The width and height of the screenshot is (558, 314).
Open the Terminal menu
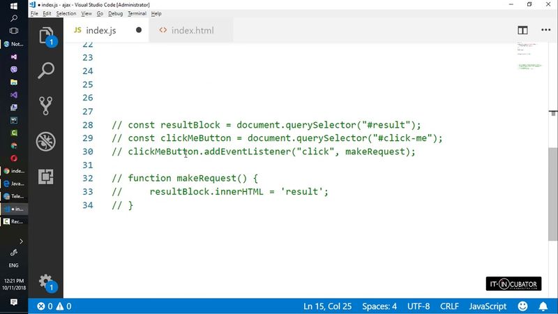tap(136, 13)
